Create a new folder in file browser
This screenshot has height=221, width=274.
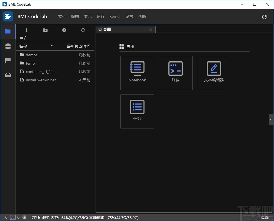45,30
